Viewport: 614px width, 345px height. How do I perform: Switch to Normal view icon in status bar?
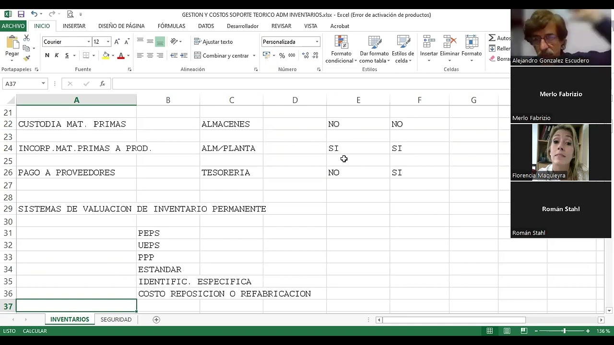[490, 331]
